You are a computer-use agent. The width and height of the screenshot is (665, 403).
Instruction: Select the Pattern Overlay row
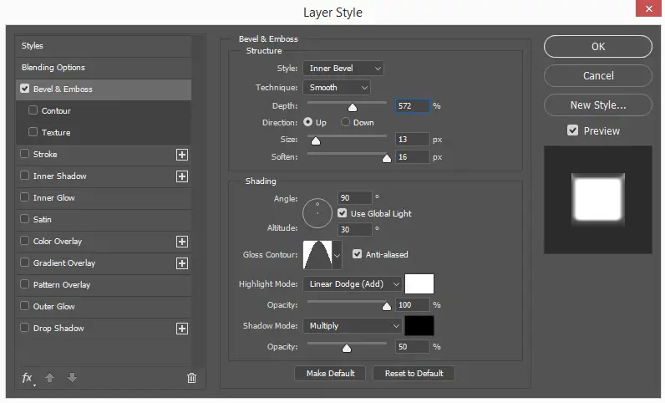[x=104, y=284]
